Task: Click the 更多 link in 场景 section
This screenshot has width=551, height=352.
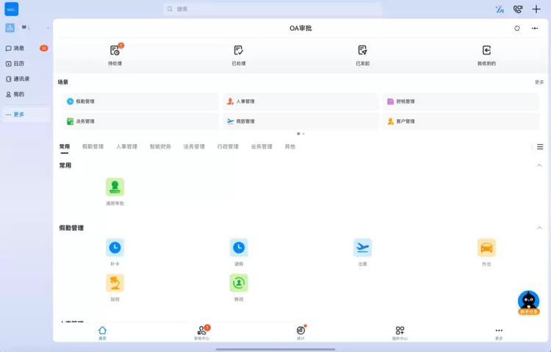Action: click(x=539, y=82)
